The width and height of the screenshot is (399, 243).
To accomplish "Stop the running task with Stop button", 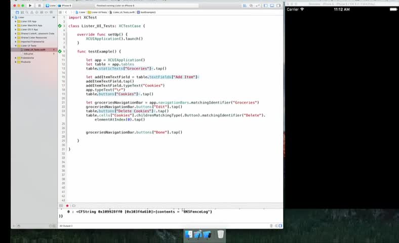I will coord(39,6).
